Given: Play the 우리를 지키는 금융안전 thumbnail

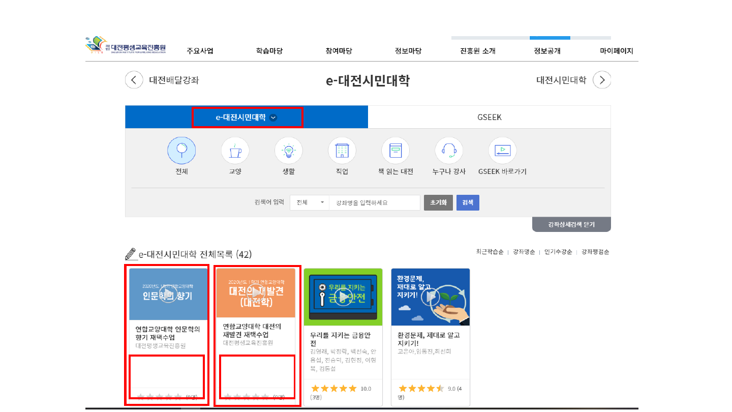Looking at the screenshot, I should [x=343, y=297].
